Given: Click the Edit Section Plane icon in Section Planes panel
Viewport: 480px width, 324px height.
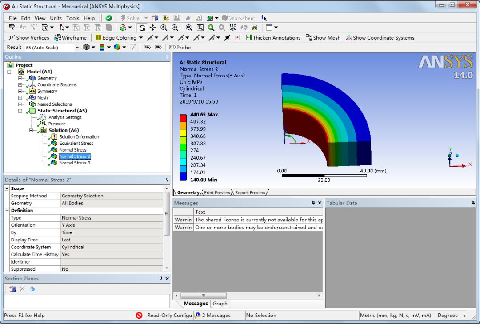Looking at the screenshot, I should 32,289.
